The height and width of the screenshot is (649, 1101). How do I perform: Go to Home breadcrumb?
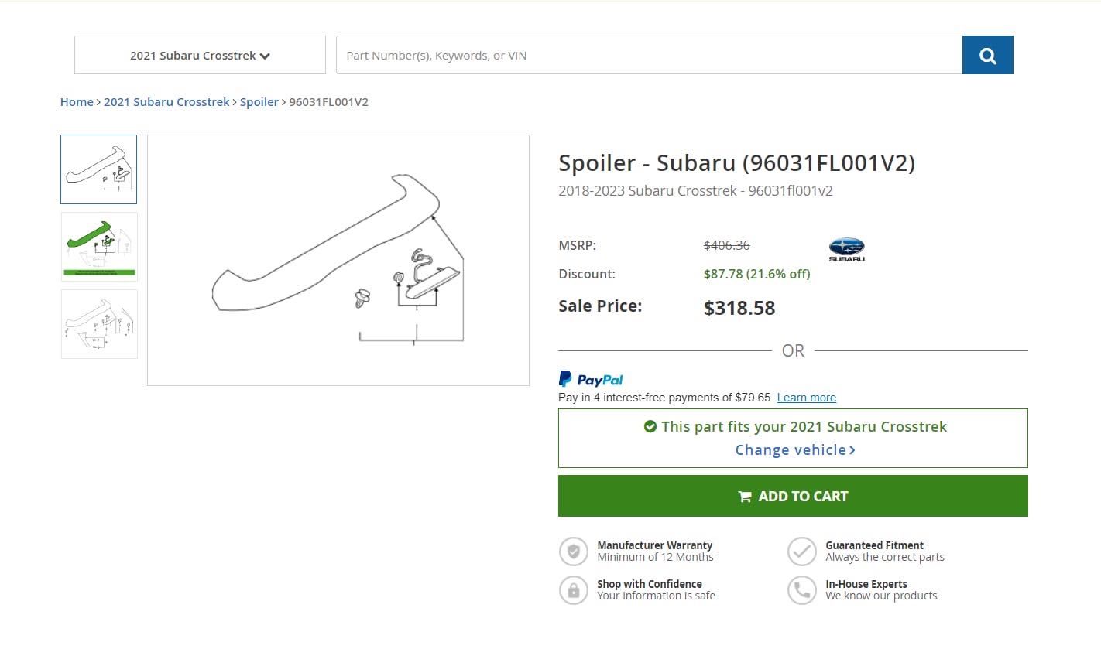click(77, 101)
